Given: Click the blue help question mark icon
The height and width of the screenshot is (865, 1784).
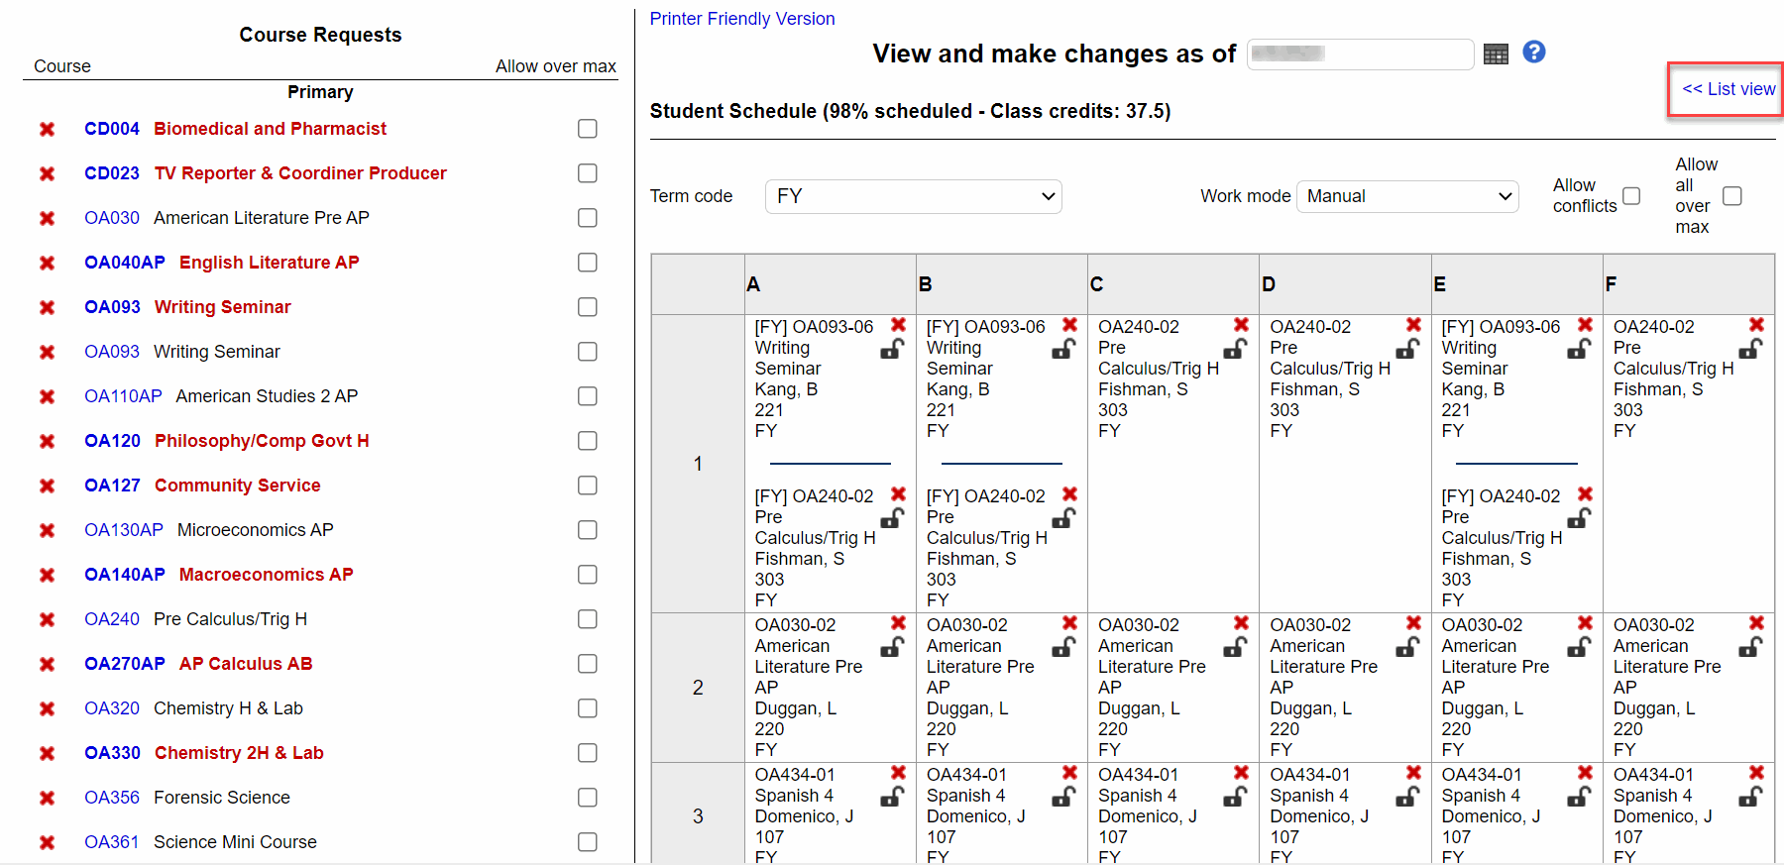Looking at the screenshot, I should pyautogui.click(x=1533, y=52).
